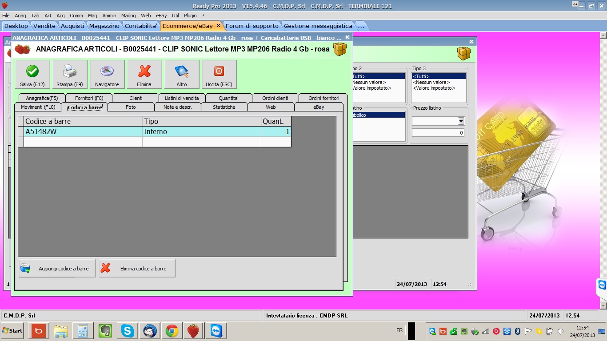Click the Beats Audio tray icon
The image size is (607, 341).
click(x=496, y=331)
